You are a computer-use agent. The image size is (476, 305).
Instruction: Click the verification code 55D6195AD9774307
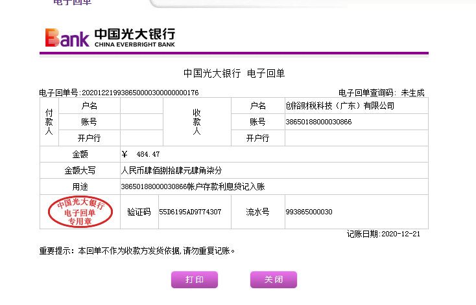pyautogui.click(x=190, y=212)
